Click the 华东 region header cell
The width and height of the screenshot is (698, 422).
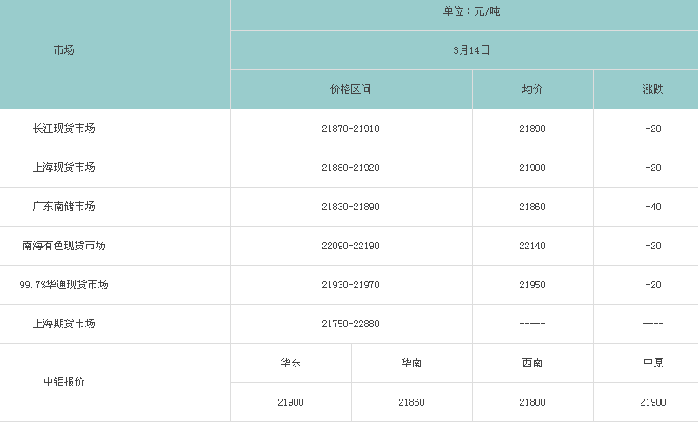pyautogui.click(x=290, y=363)
